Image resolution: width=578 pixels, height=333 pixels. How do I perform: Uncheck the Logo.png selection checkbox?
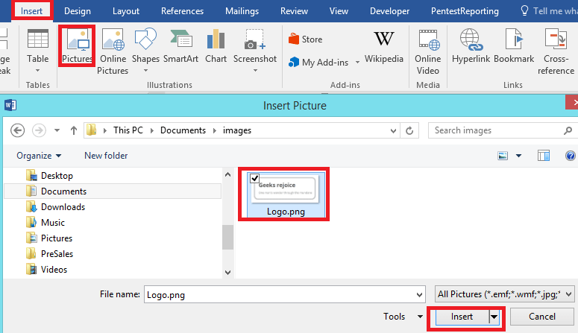(255, 178)
